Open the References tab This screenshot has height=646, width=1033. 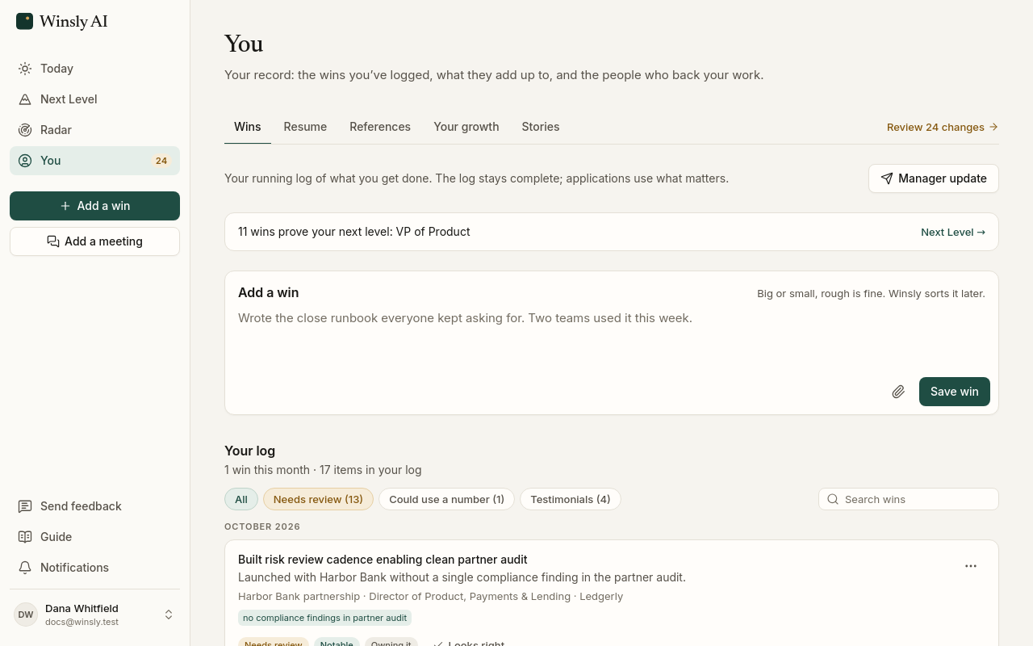pos(380,127)
